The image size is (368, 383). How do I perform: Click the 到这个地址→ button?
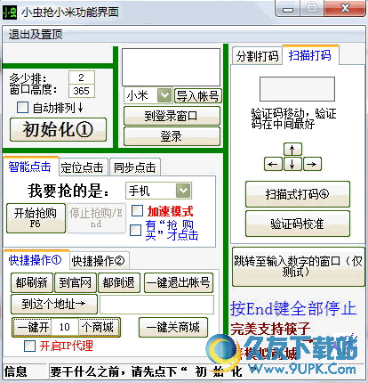pyautogui.click(x=54, y=304)
